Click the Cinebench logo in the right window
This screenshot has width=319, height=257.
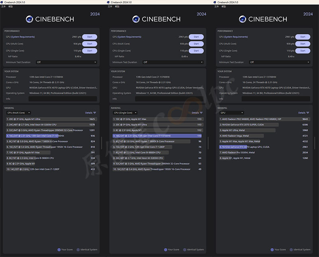pos(242,19)
